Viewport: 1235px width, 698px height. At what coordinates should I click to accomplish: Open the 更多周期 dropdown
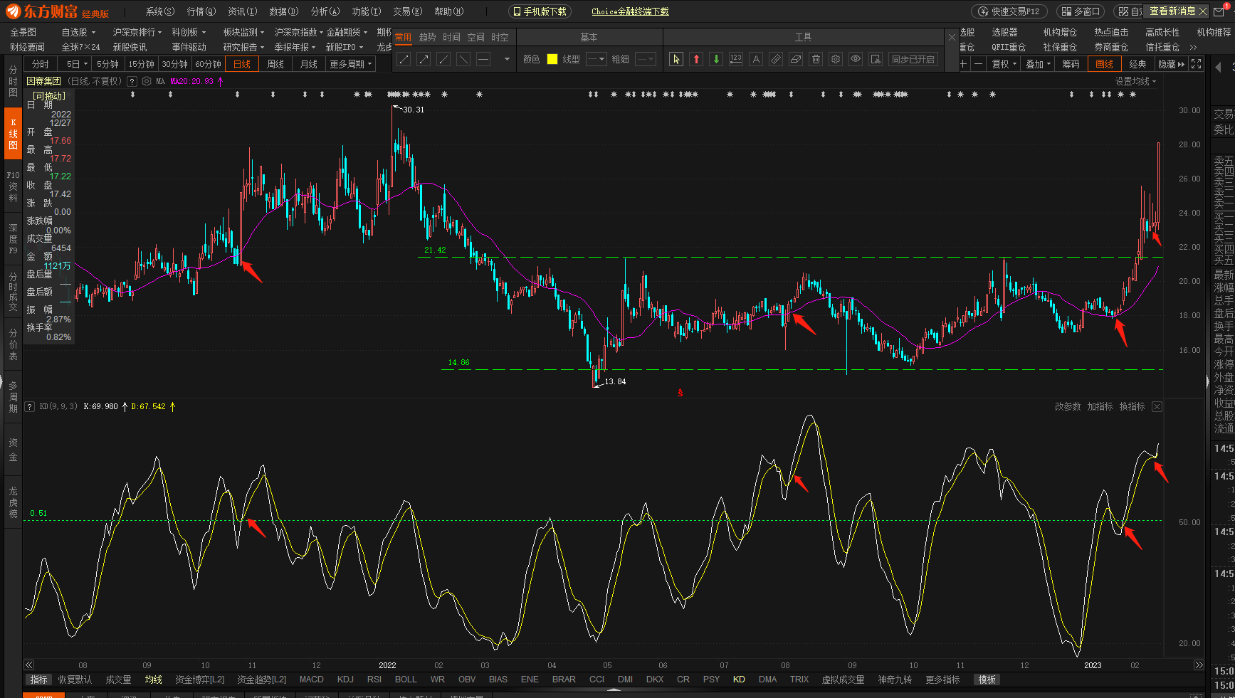pyautogui.click(x=351, y=64)
